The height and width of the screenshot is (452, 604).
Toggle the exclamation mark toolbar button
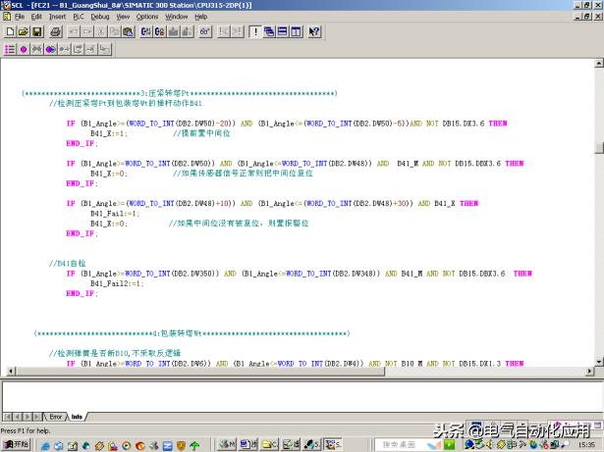(253, 31)
